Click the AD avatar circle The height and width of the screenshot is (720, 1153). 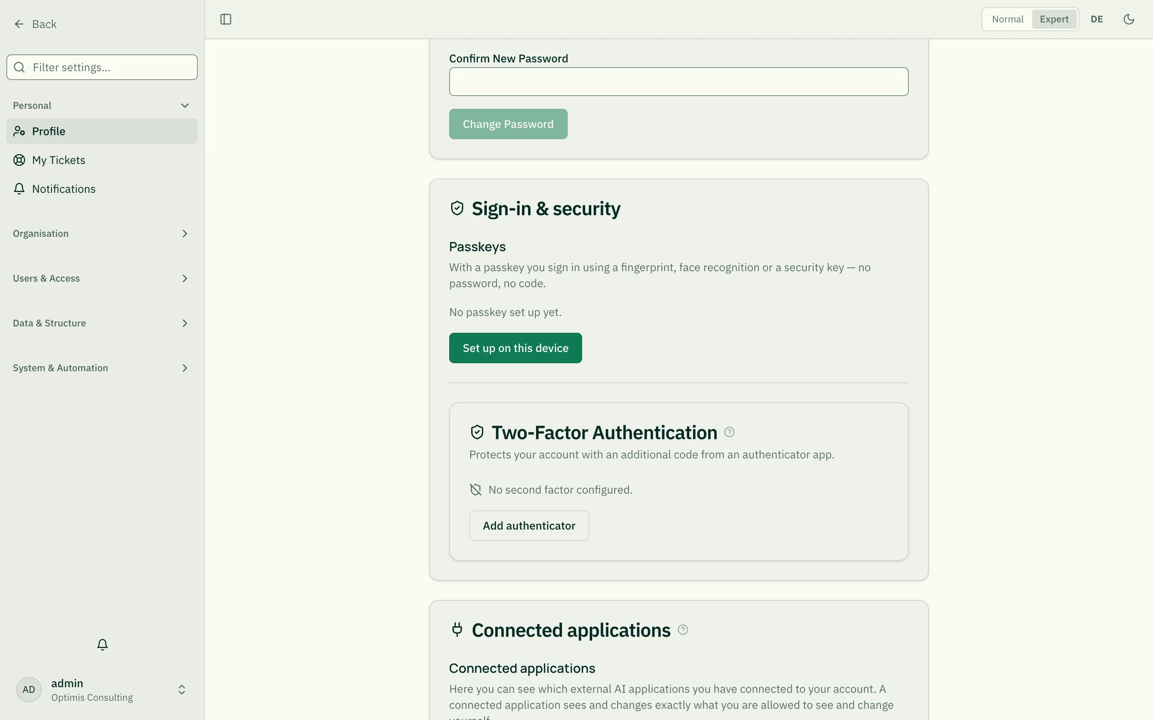pos(28,690)
